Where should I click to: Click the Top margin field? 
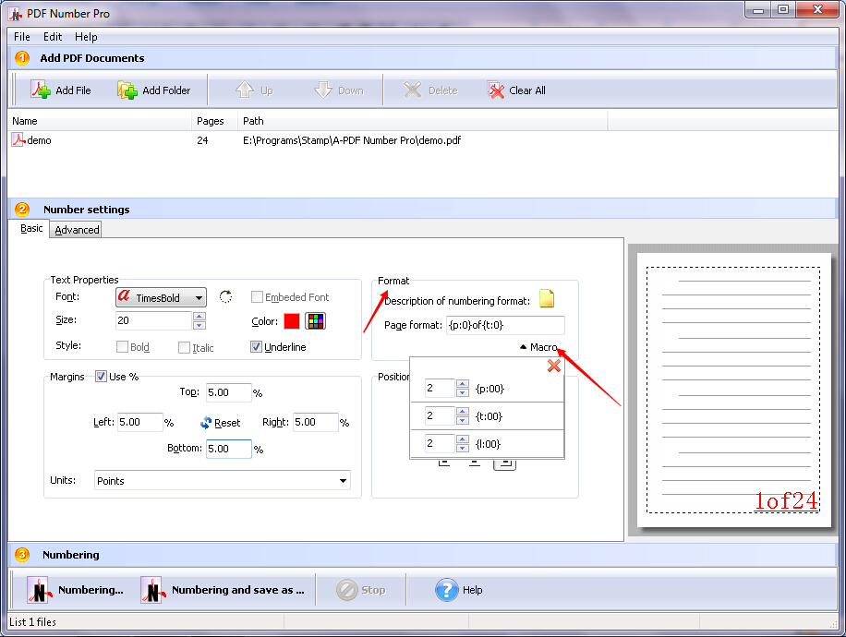coord(229,392)
